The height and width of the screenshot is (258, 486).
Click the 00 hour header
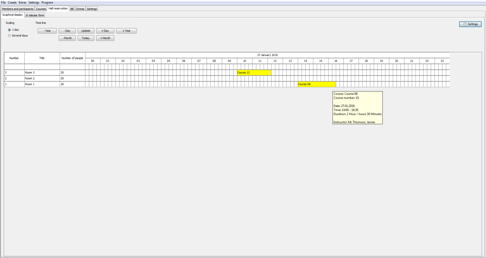pyautogui.click(x=93, y=61)
